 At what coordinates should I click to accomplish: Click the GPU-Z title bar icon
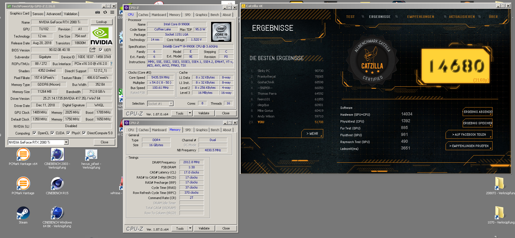pos(9,6)
